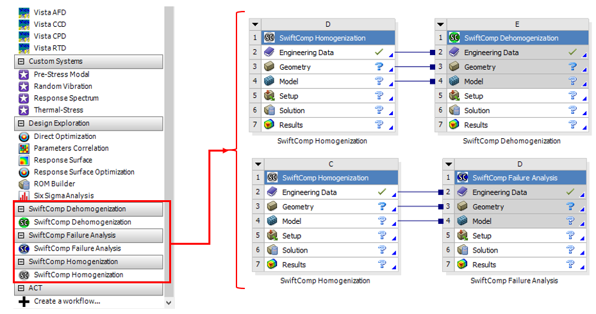Select Response Spectrum star icon

point(24,98)
